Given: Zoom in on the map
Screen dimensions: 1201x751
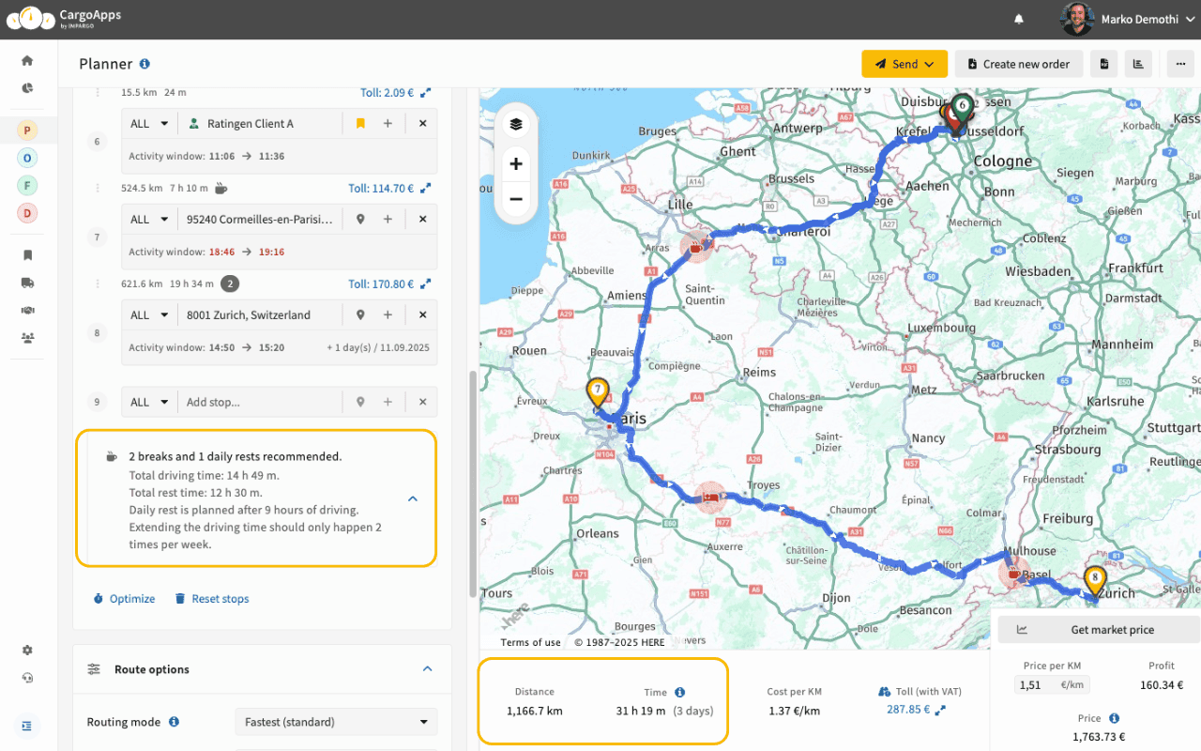Looking at the screenshot, I should point(516,164).
